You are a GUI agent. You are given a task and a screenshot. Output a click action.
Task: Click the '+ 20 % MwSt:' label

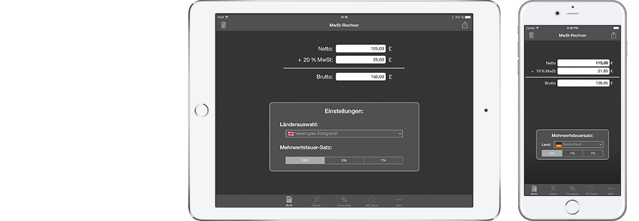(x=315, y=60)
